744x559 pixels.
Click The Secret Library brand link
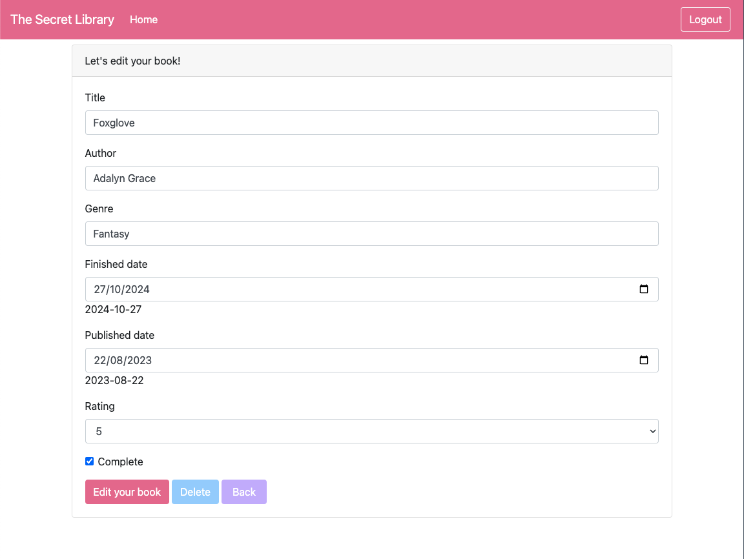[62, 19]
